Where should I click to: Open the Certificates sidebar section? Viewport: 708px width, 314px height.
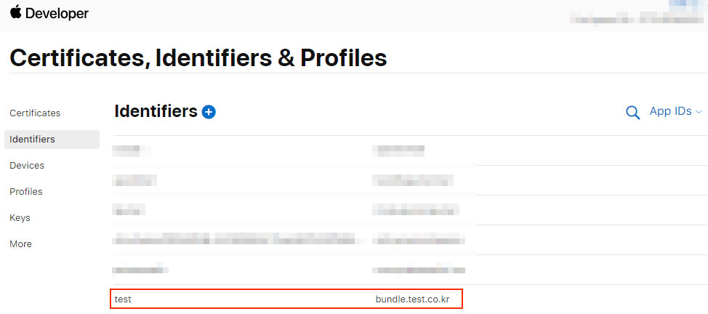(x=35, y=113)
